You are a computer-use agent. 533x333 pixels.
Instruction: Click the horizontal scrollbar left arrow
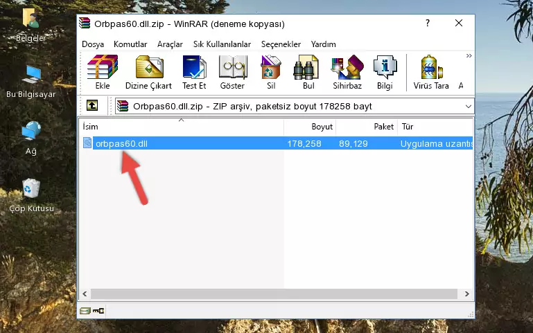tap(85, 294)
